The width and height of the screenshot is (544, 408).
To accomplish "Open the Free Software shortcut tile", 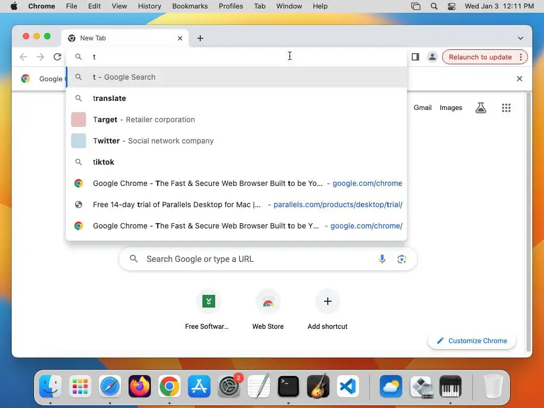I will coord(208,310).
